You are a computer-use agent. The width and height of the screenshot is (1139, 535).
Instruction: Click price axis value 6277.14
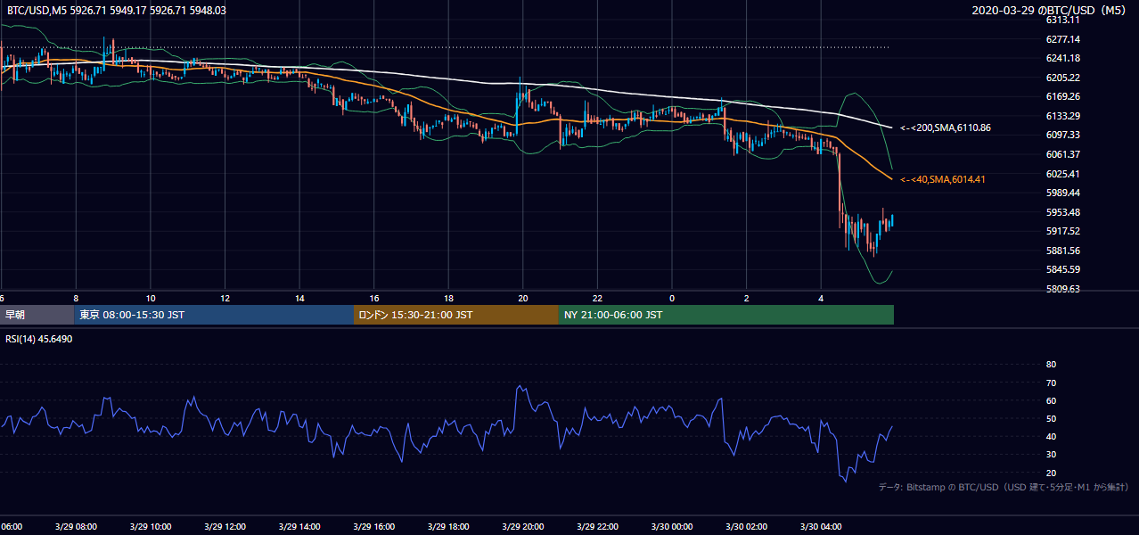point(1062,39)
